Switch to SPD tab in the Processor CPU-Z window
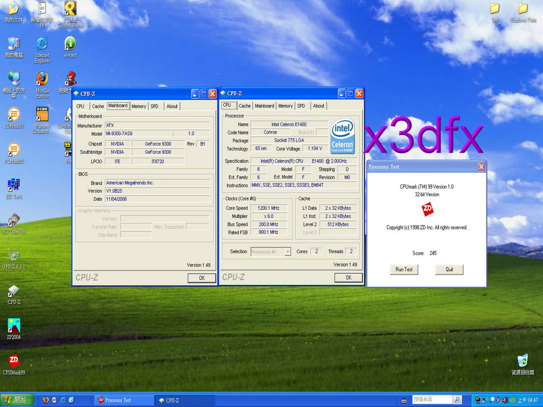The image size is (543, 407). coord(301,106)
